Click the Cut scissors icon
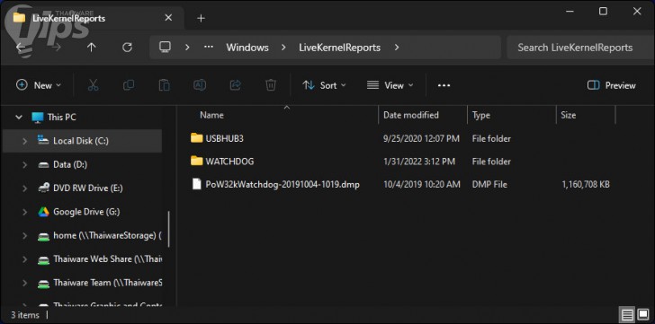The height and width of the screenshot is (324, 655). [x=94, y=85]
